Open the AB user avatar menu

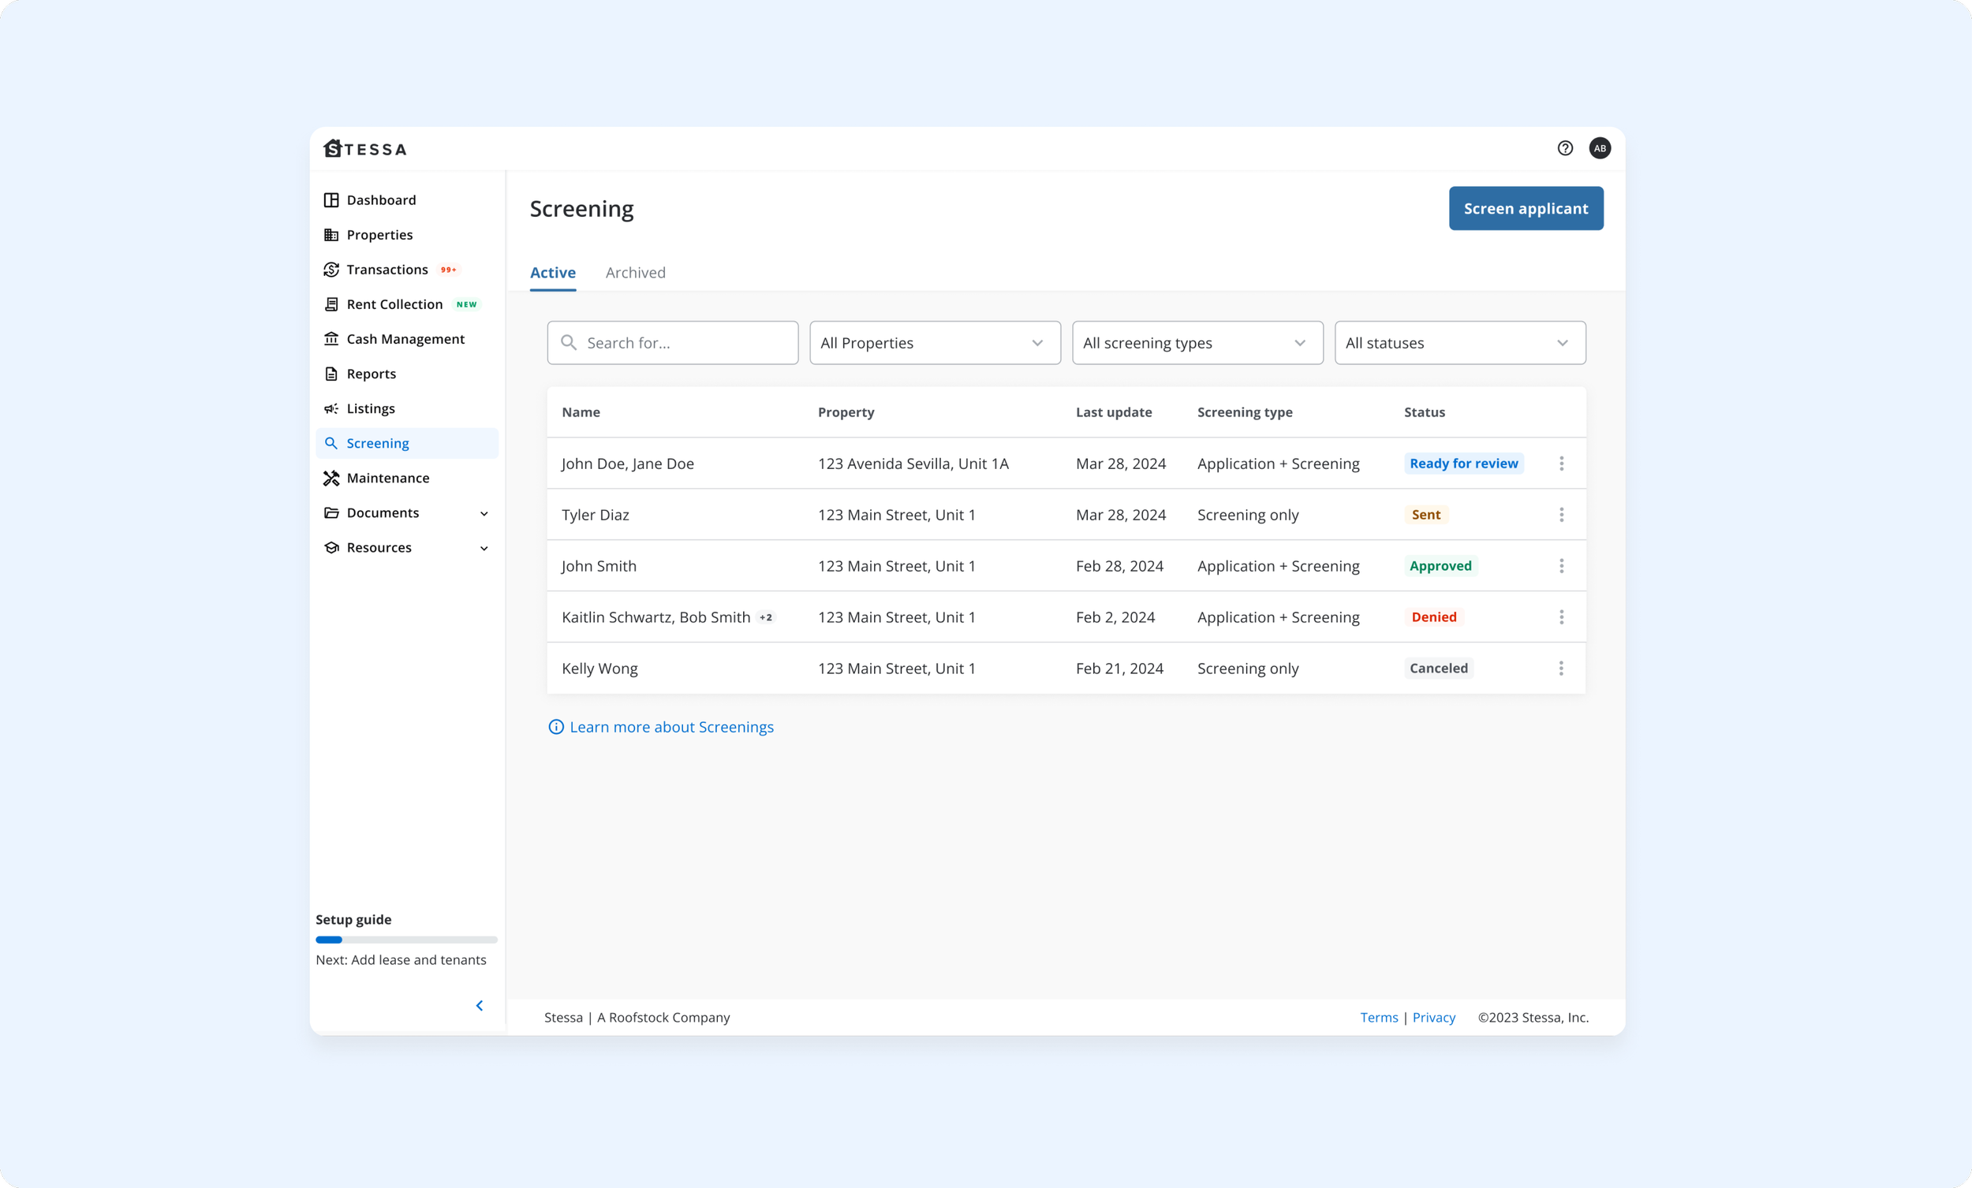[1599, 148]
